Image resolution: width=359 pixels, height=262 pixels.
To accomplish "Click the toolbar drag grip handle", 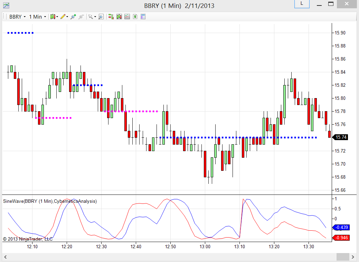I will point(4,17).
